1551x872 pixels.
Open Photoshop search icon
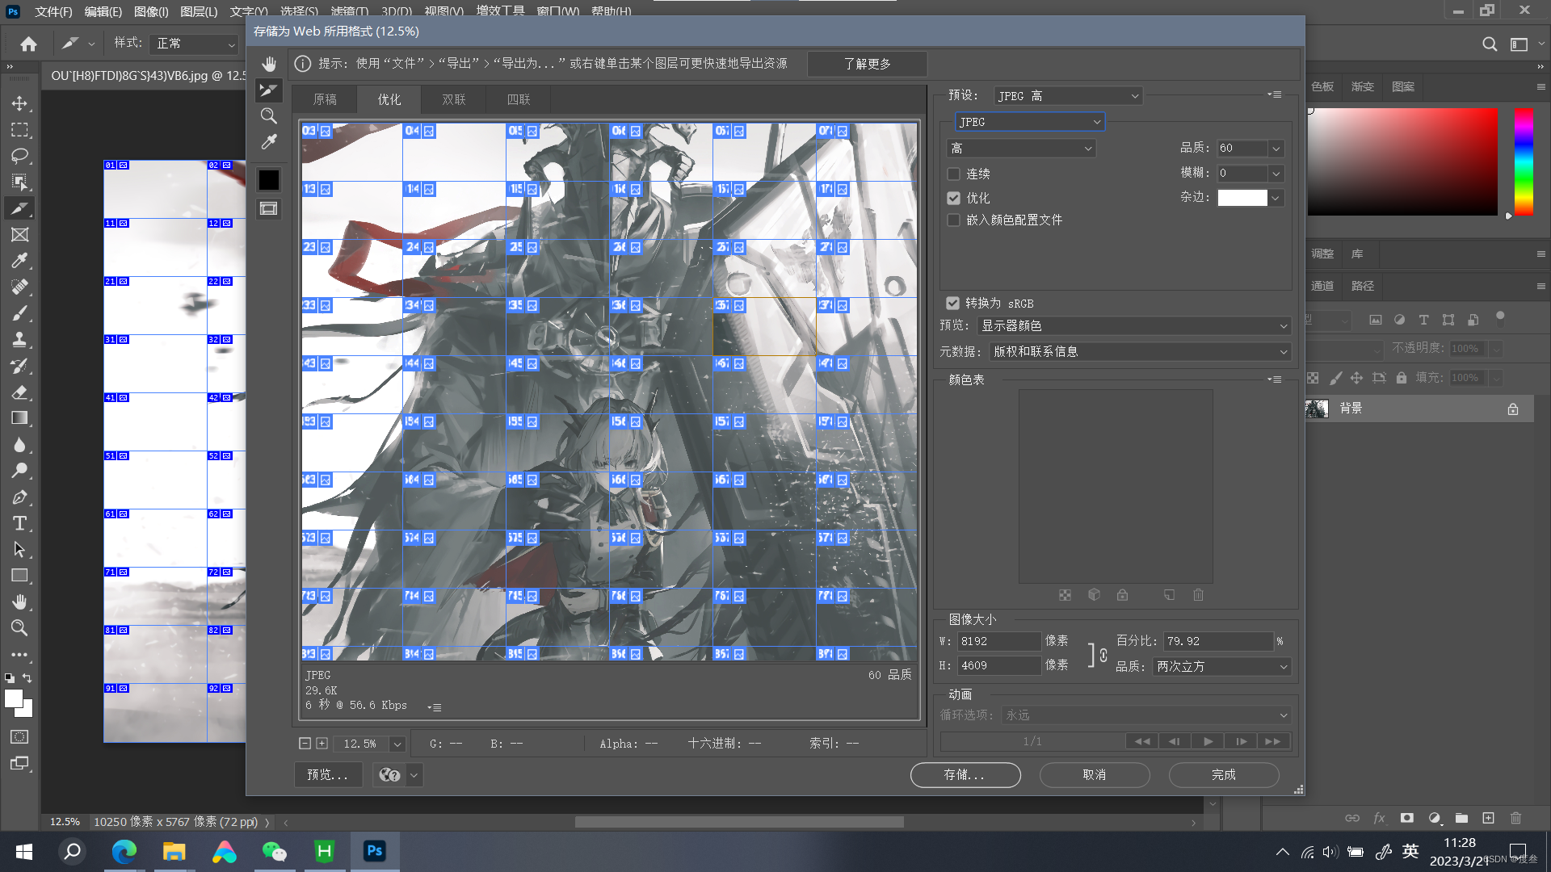point(1490,44)
